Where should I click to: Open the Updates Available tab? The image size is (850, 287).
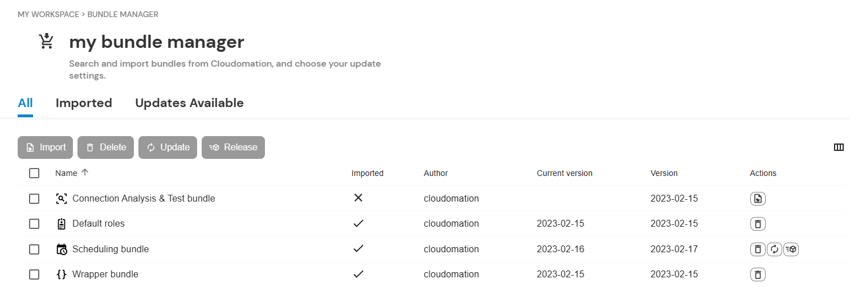189,103
